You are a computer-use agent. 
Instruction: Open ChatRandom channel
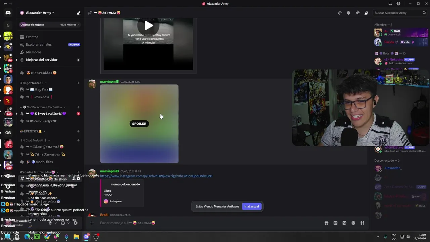coord(50,154)
